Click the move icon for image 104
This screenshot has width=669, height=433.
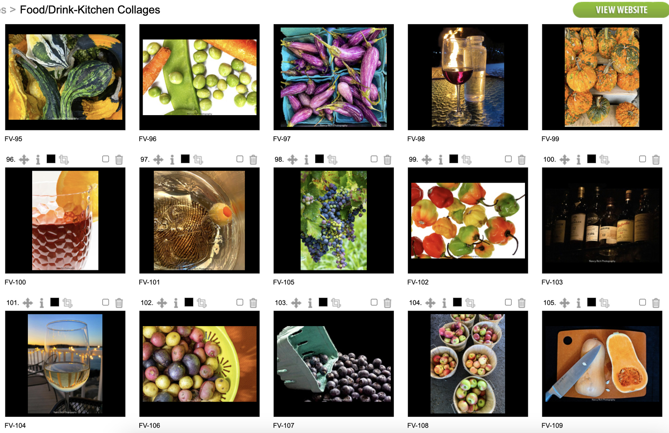pos(430,303)
